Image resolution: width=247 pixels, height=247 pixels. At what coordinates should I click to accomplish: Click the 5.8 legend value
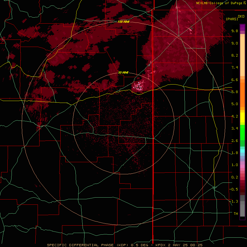(x=235, y=92)
